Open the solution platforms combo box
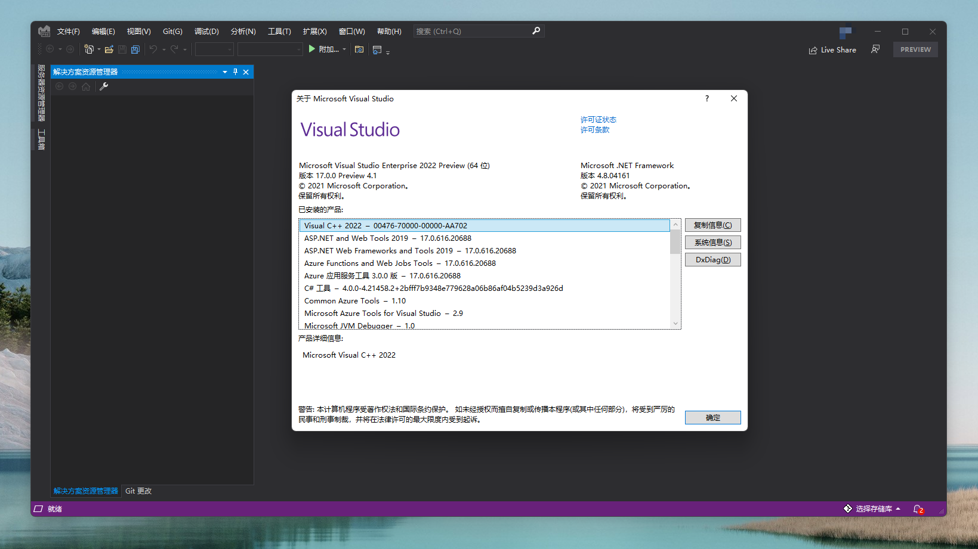 click(x=270, y=49)
